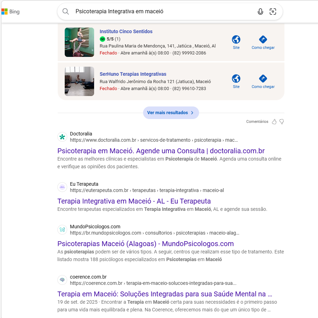
Task: Click Site label for Instituto Cinco Sentidos
Action: pyautogui.click(x=236, y=48)
